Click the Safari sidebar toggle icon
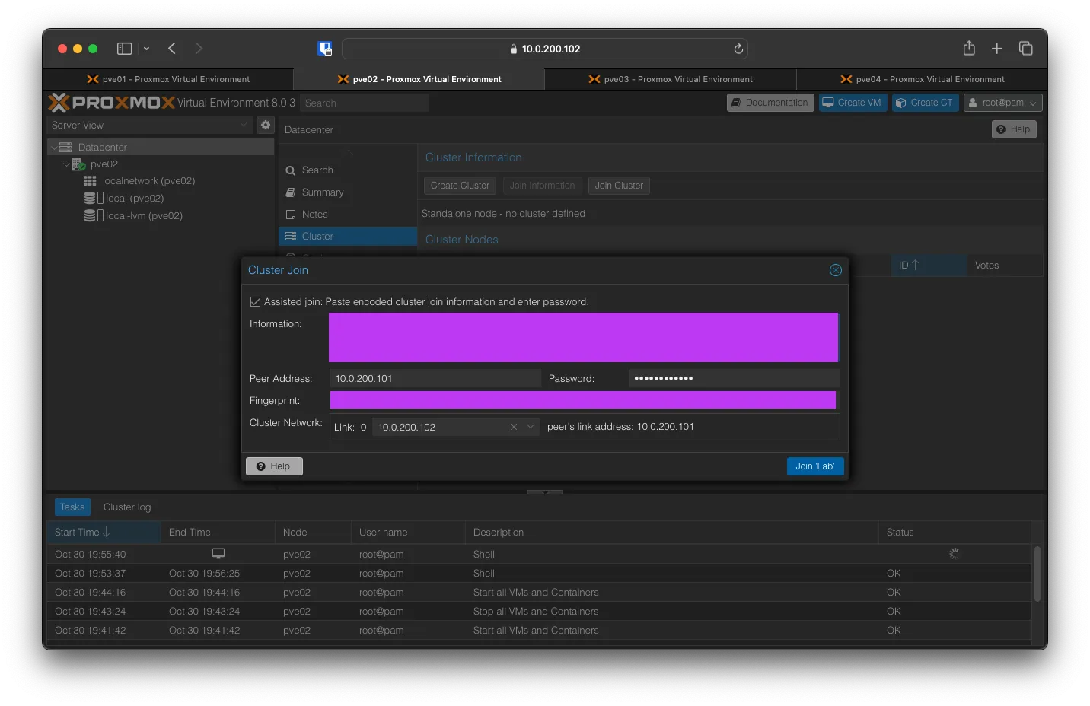 pos(124,49)
